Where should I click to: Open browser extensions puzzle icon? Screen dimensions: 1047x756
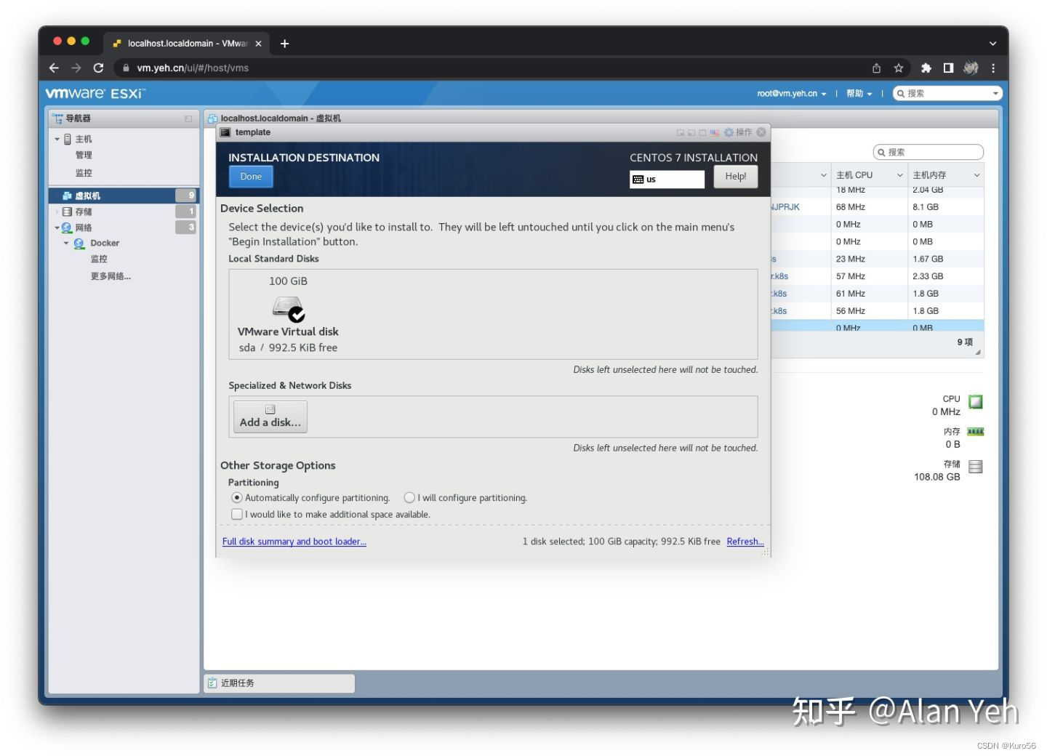coord(926,68)
